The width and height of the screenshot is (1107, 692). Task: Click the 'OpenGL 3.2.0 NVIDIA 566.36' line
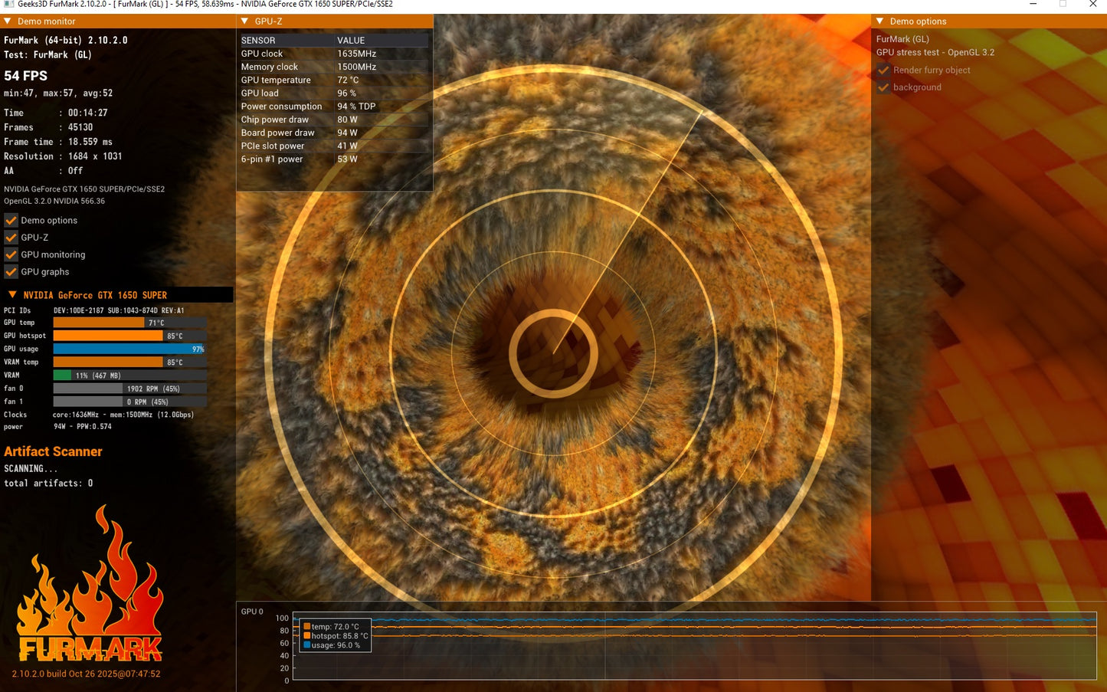[54, 201]
